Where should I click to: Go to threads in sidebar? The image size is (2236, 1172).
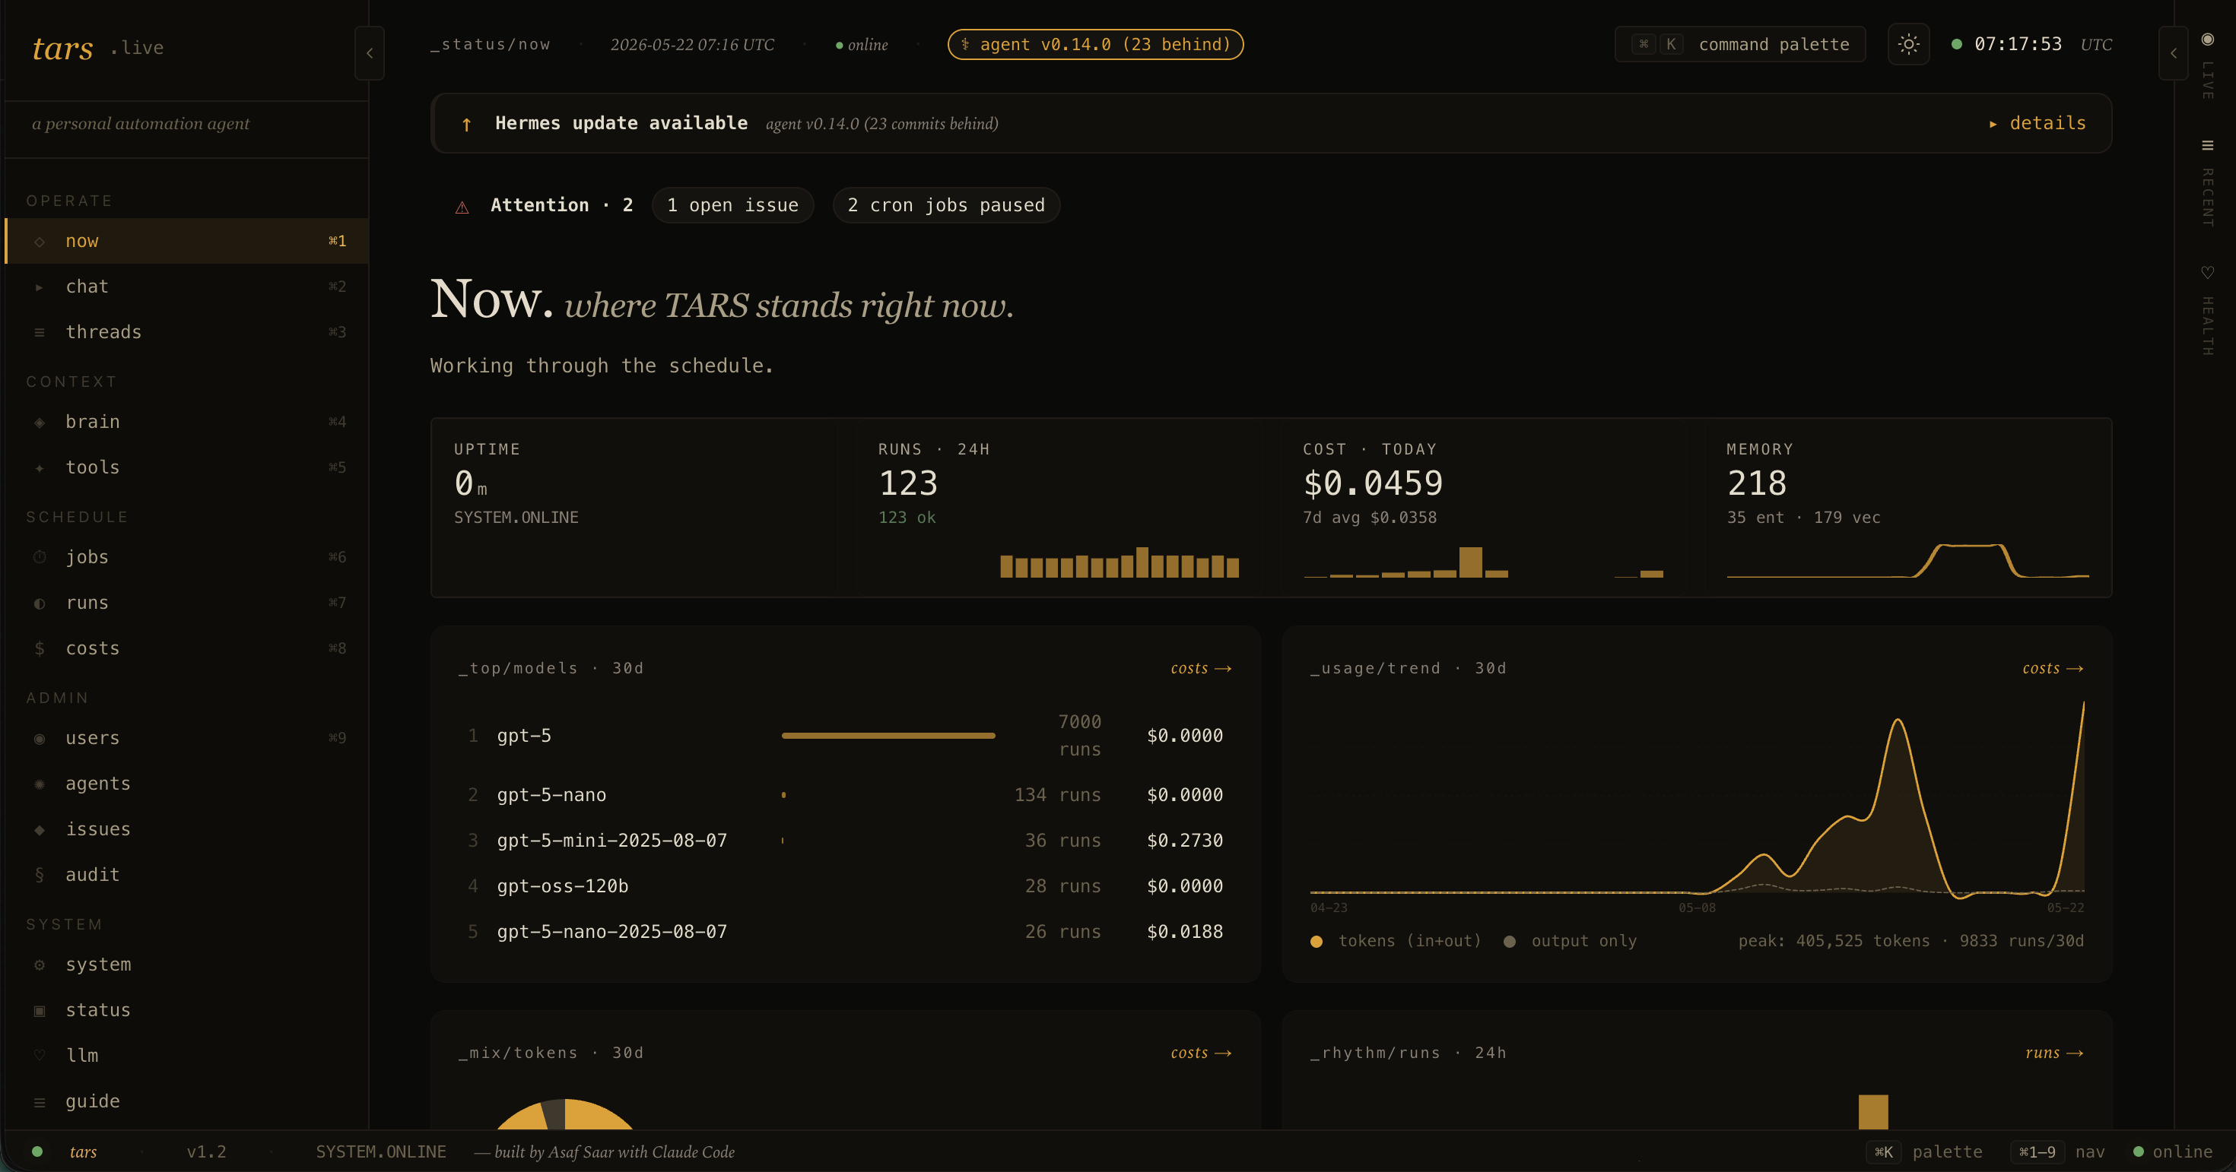click(186, 332)
